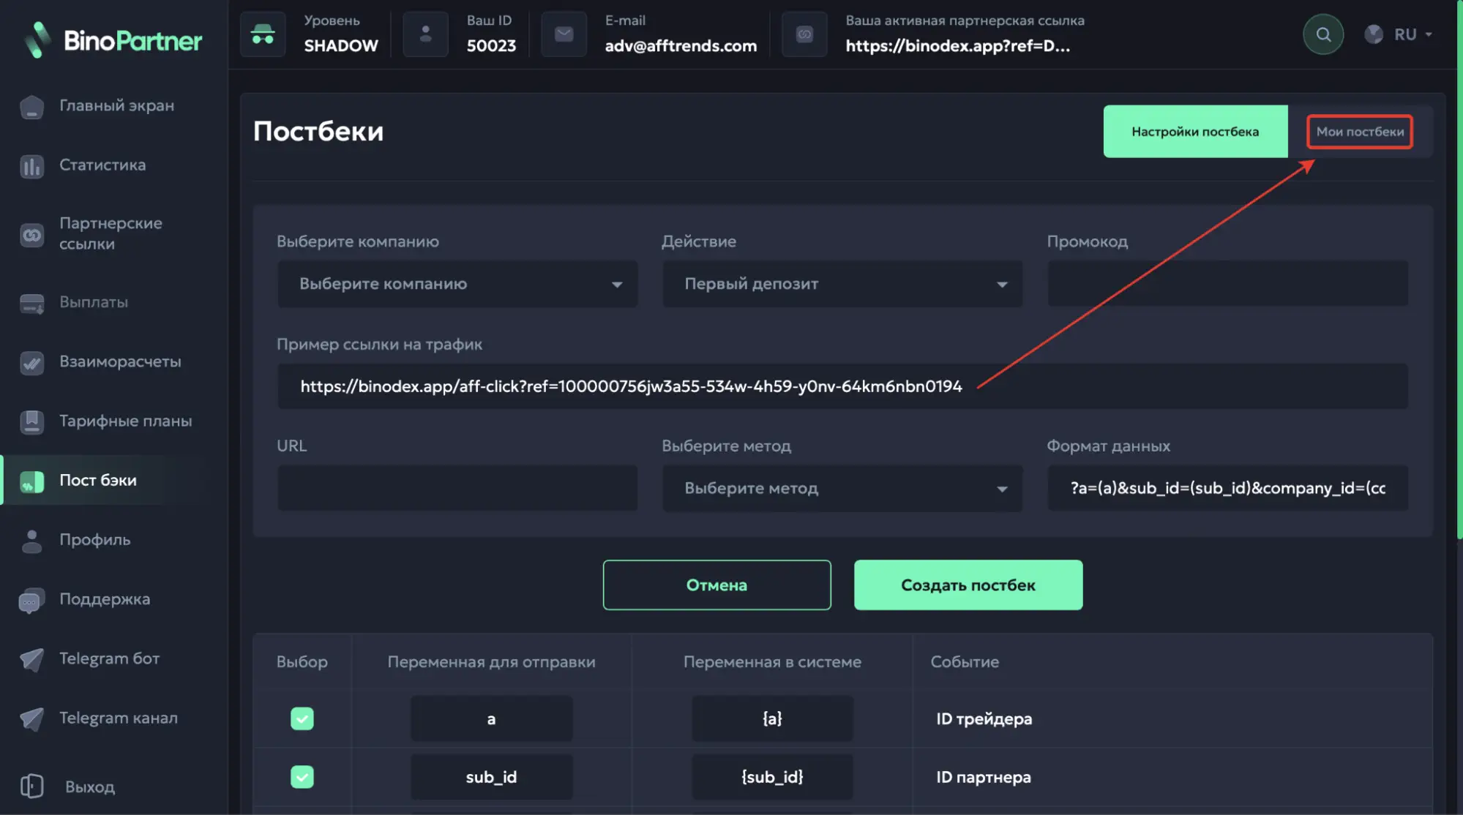This screenshot has height=815, width=1463.
Task: Open the Выберите метод dropdown
Action: [842, 488]
